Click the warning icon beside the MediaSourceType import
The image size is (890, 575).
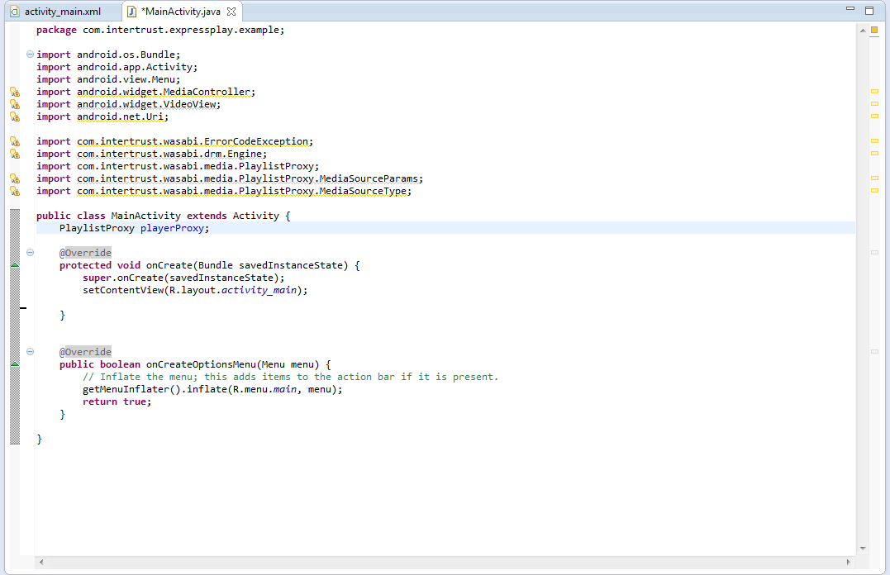point(14,192)
